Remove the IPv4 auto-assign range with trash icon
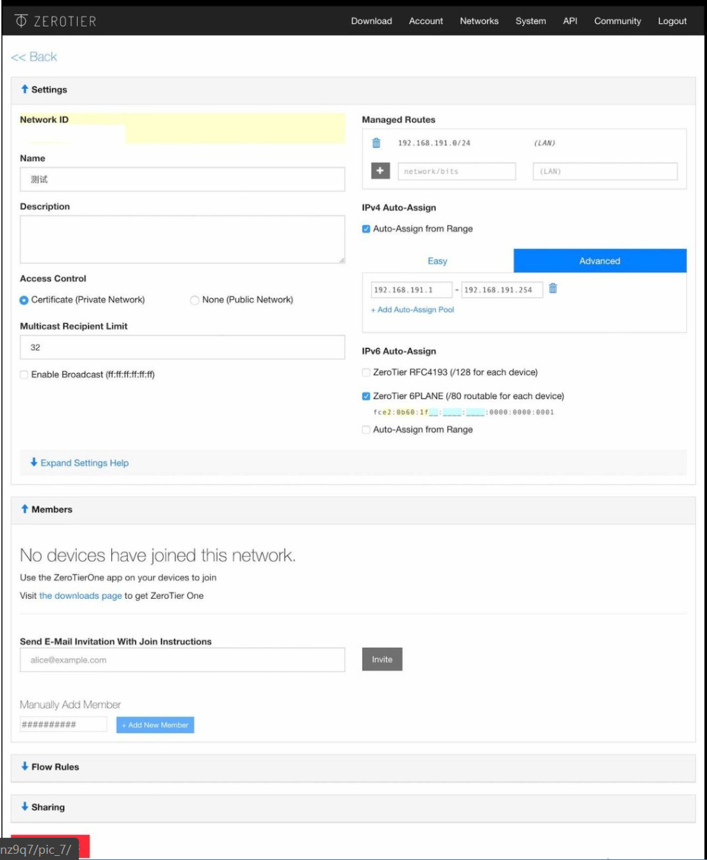Screen dimensions: 707x860 tap(553, 289)
